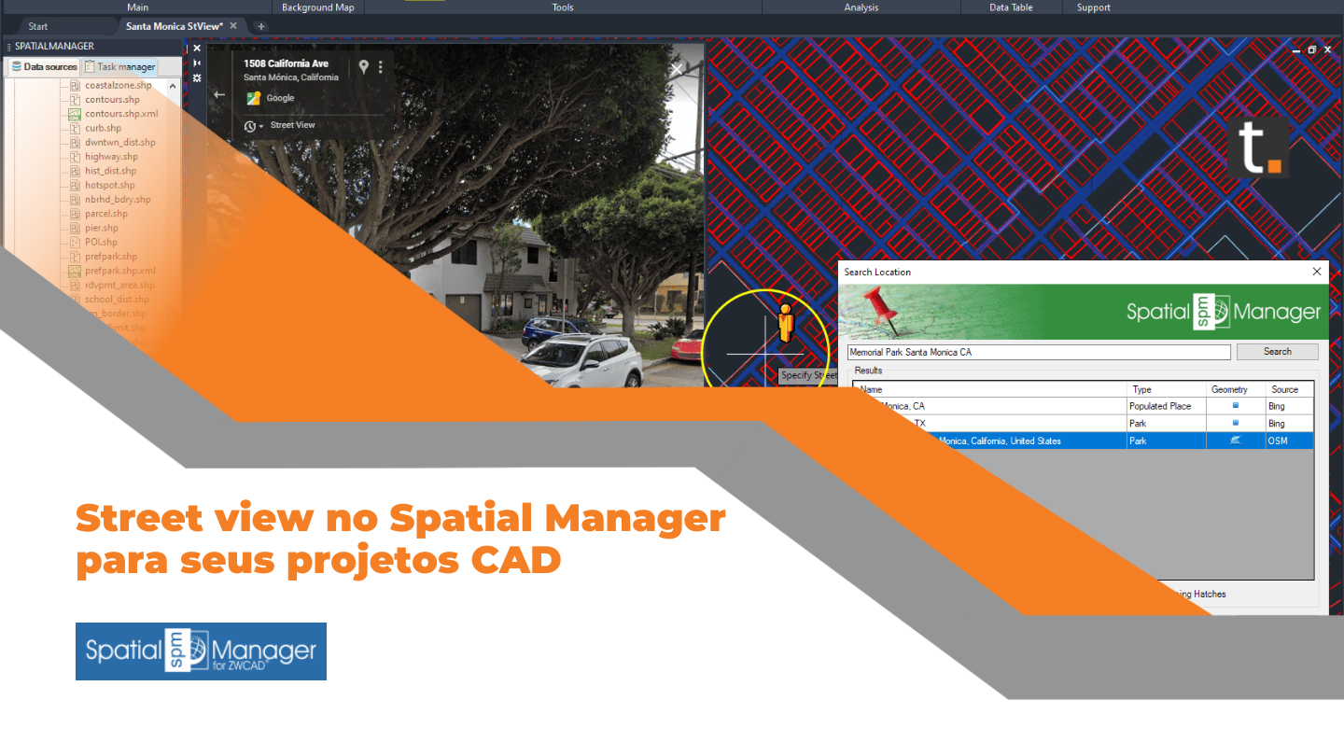This screenshot has width=1344, height=756.
Task: Select POI.shp in the tree
Action: point(101,242)
